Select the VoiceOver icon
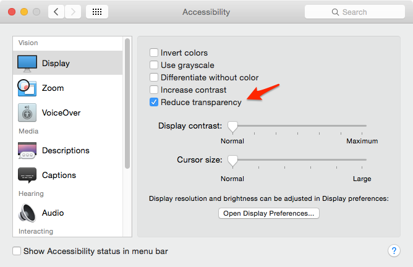 pos(27,113)
